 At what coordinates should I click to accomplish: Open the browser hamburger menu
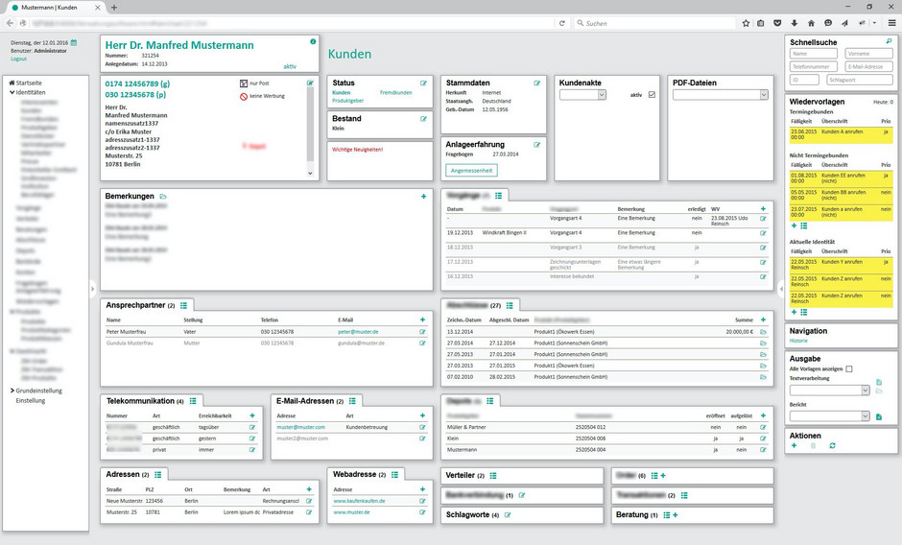point(891,23)
